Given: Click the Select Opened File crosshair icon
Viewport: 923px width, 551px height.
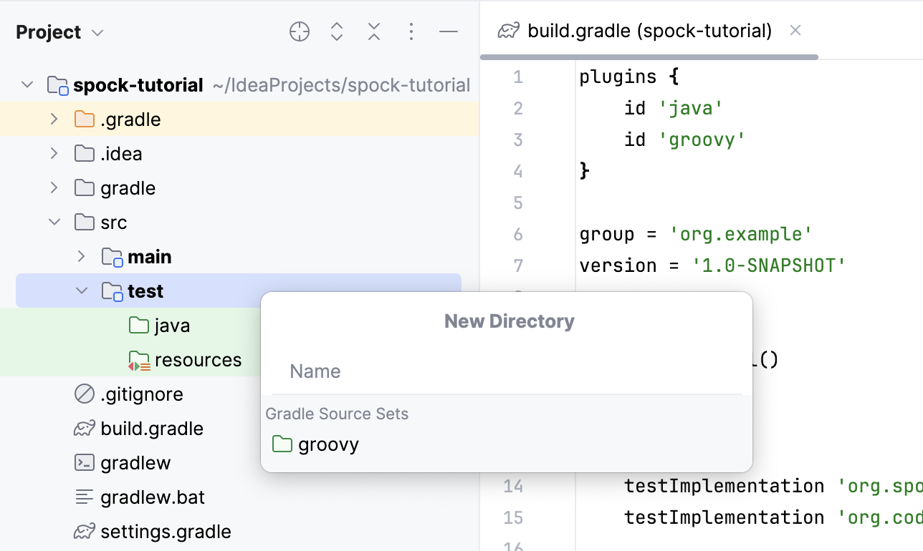Looking at the screenshot, I should (299, 31).
